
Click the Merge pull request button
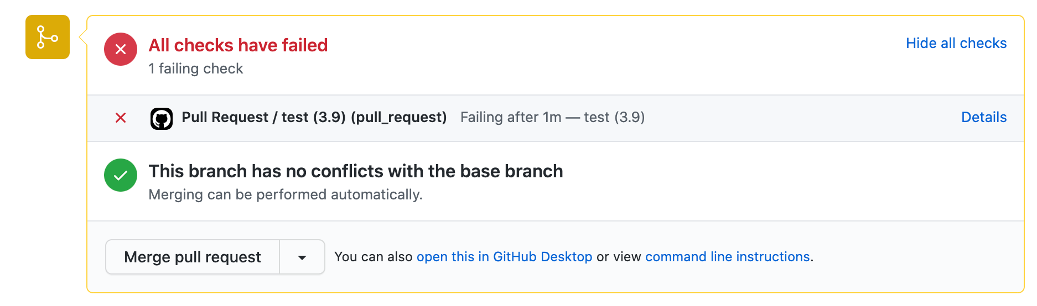[x=193, y=257]
